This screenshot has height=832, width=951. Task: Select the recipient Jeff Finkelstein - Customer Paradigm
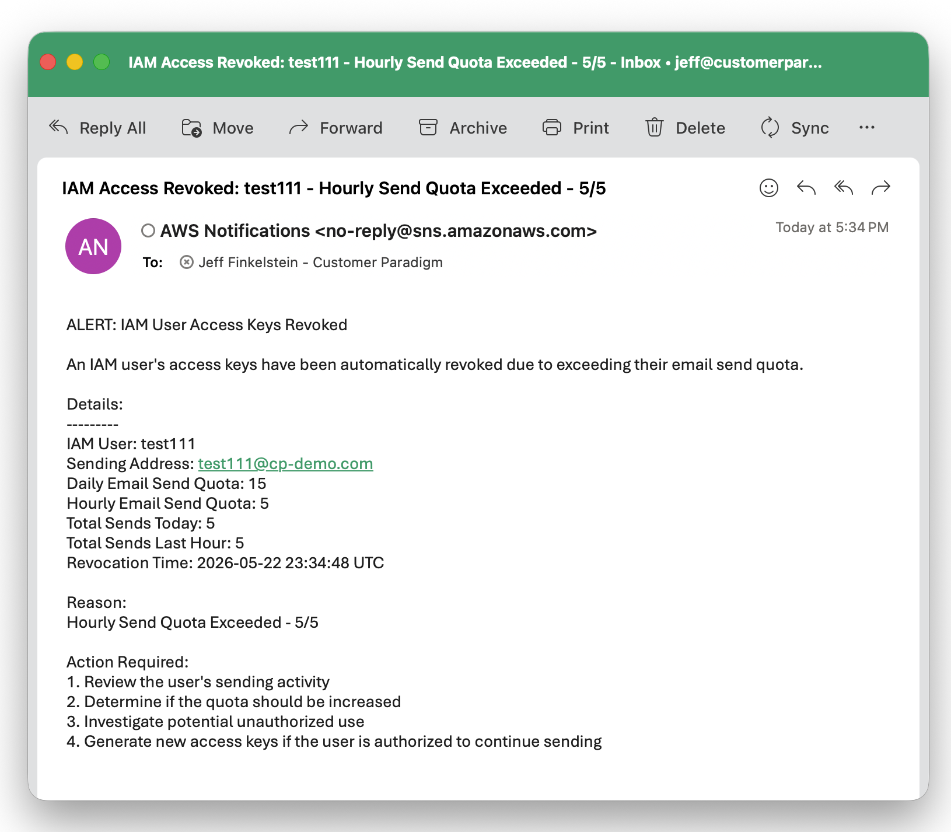[x=320, y=263]
